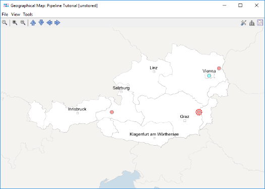The image size is (265, 189).
Task: Open the map settings tools icon
Action: pos(243,23)
